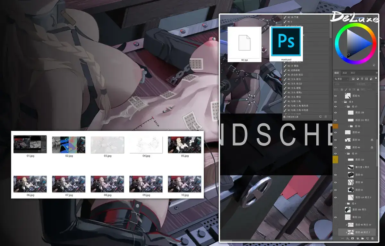Click the add layer mask icon
This screenshot has height=246, width=385.
click(x=352, y=239)
